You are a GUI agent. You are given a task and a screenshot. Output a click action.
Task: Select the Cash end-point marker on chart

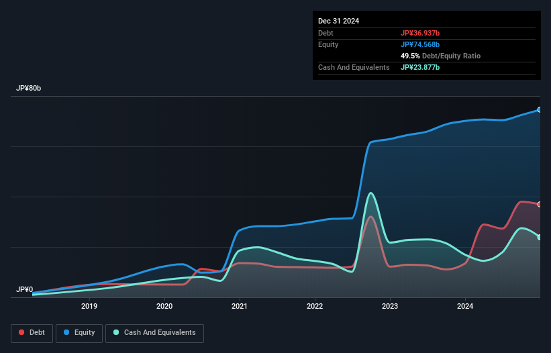click(x=540, y=238)
